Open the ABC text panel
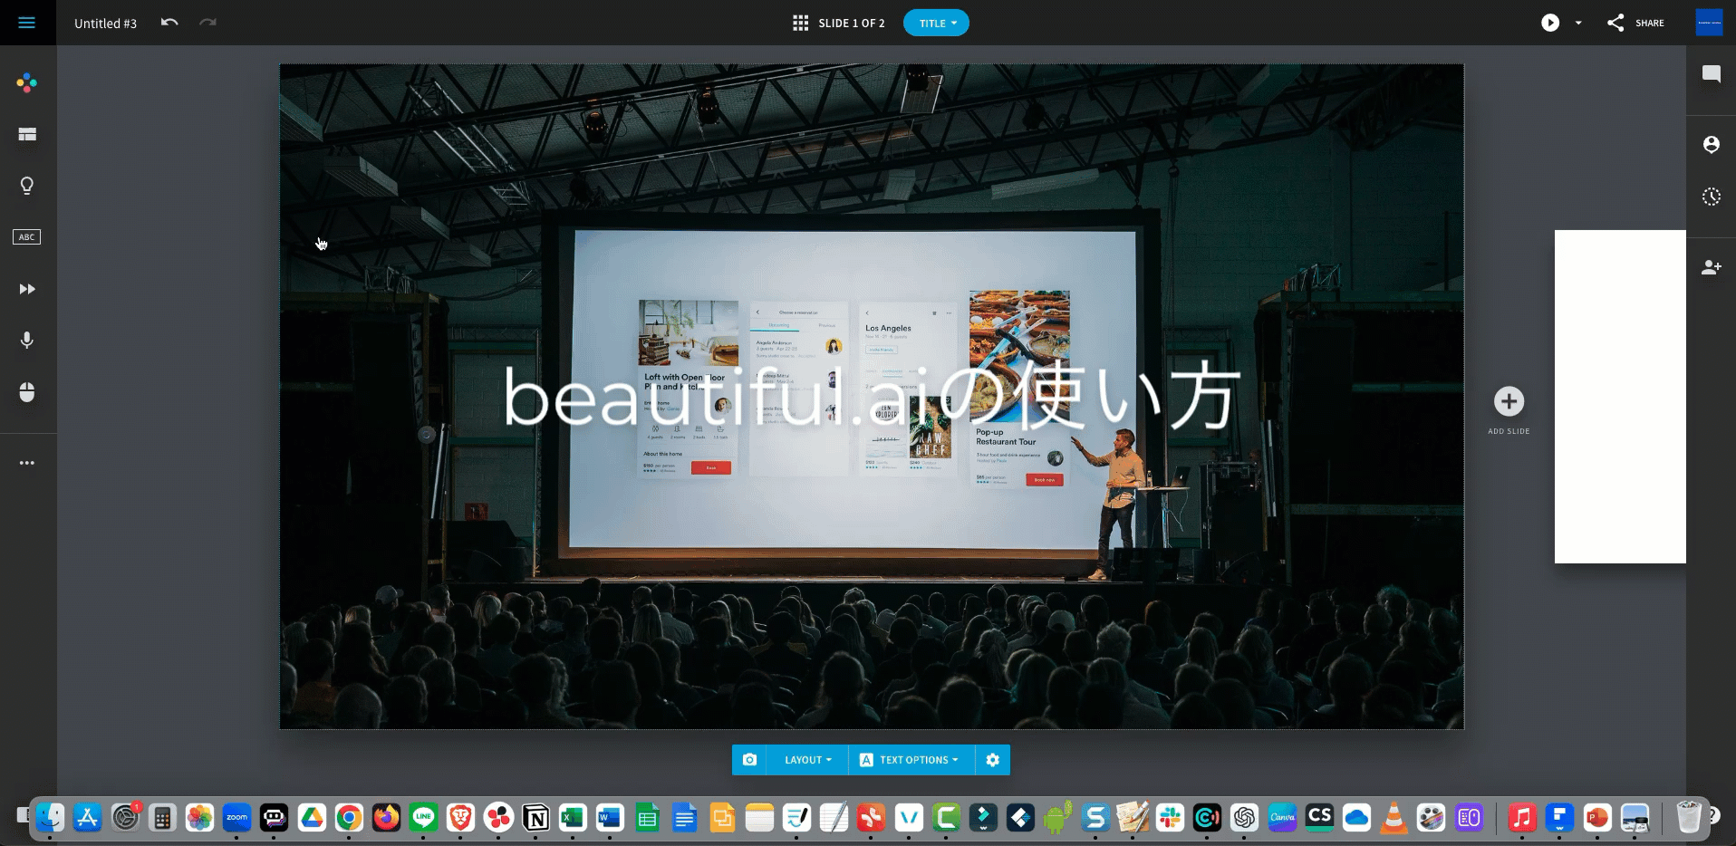This screenshot has height=846, width=1736. click(27, 237)
